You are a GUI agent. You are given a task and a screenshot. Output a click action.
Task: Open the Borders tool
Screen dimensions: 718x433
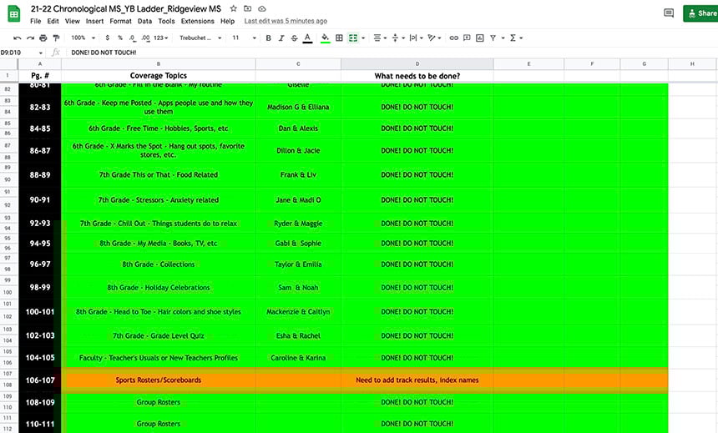339,38
